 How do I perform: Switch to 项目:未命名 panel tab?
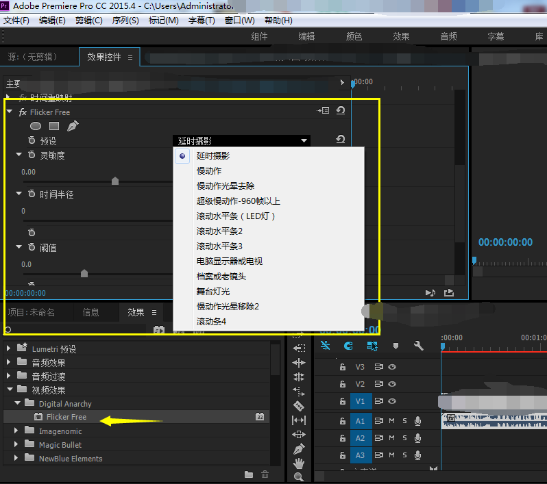[x=31, y=312]
